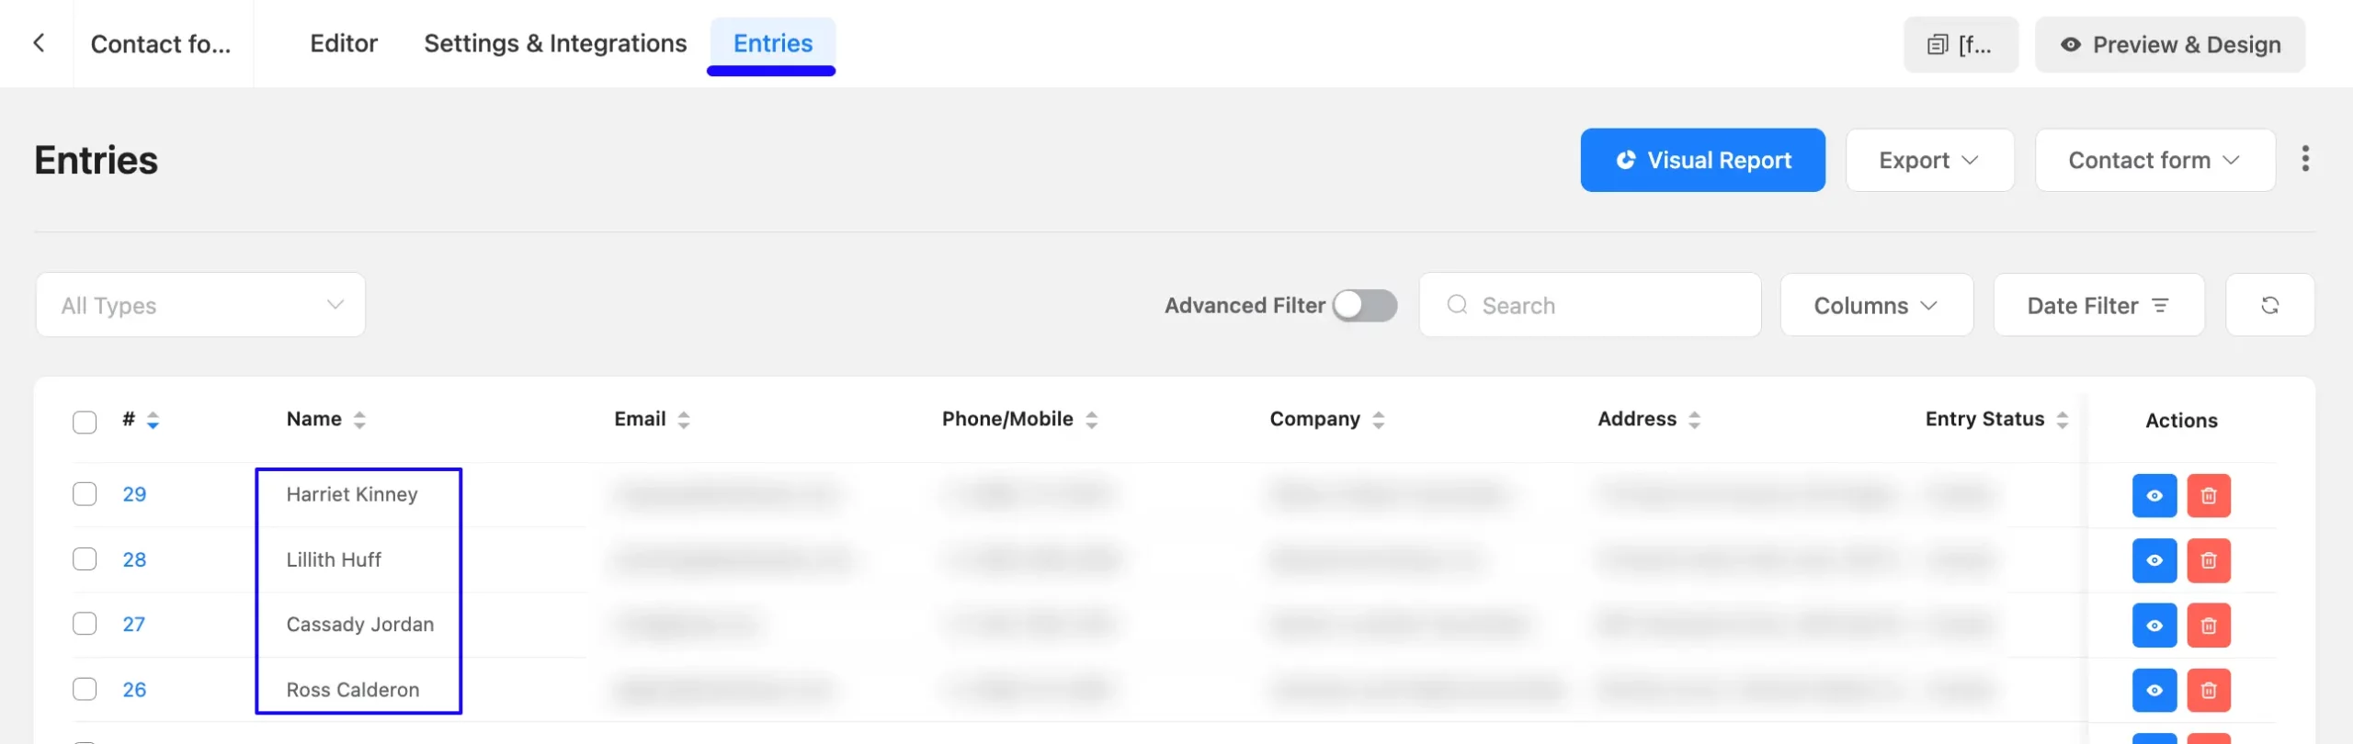Tick the select-all header checkbox

coord(85,422)
